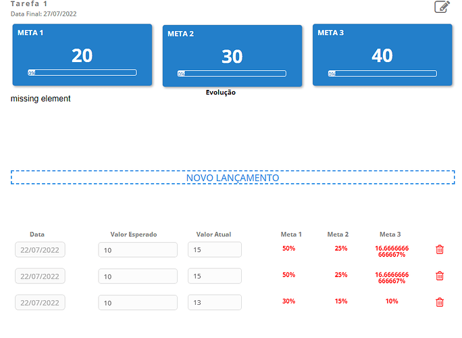462x338 pixels.
Task: Click the 10% Meta 3 value
Action: [x=392, y=301]
